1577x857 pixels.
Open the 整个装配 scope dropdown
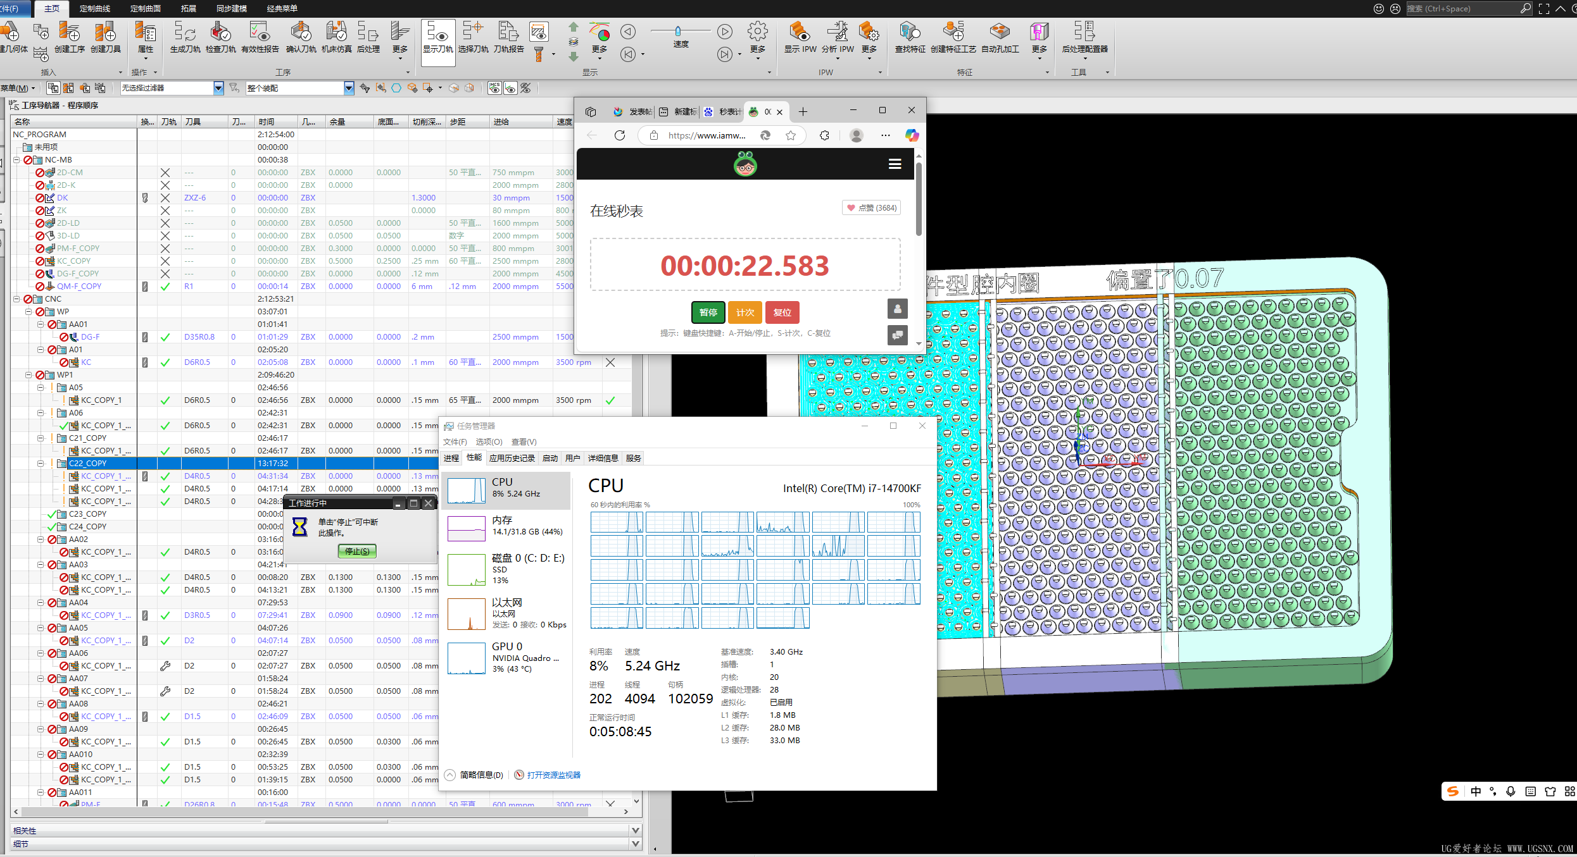[x=349, y=88]
